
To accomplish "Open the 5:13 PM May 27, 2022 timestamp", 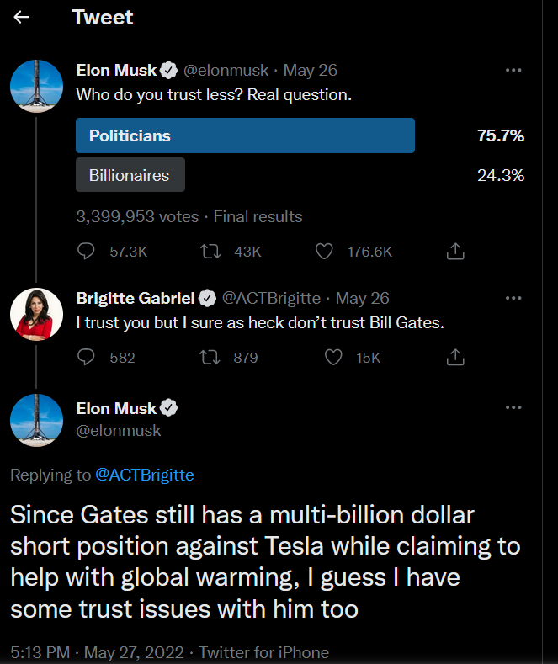I will coord(97,652).
